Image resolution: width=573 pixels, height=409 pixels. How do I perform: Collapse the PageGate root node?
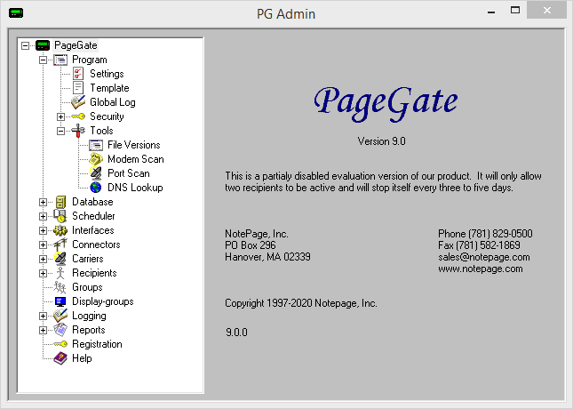click(x=25, y=45)
